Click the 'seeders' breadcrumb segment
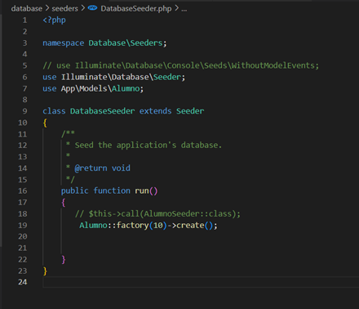359x309 pixels. [x=64, y=9]
